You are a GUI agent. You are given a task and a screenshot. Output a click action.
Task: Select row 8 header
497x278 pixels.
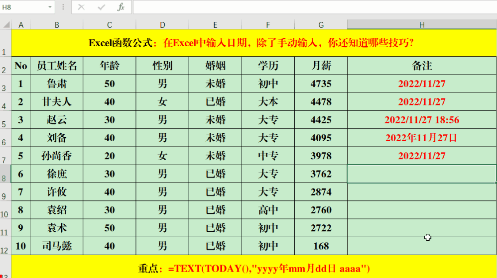coord(5,174)
